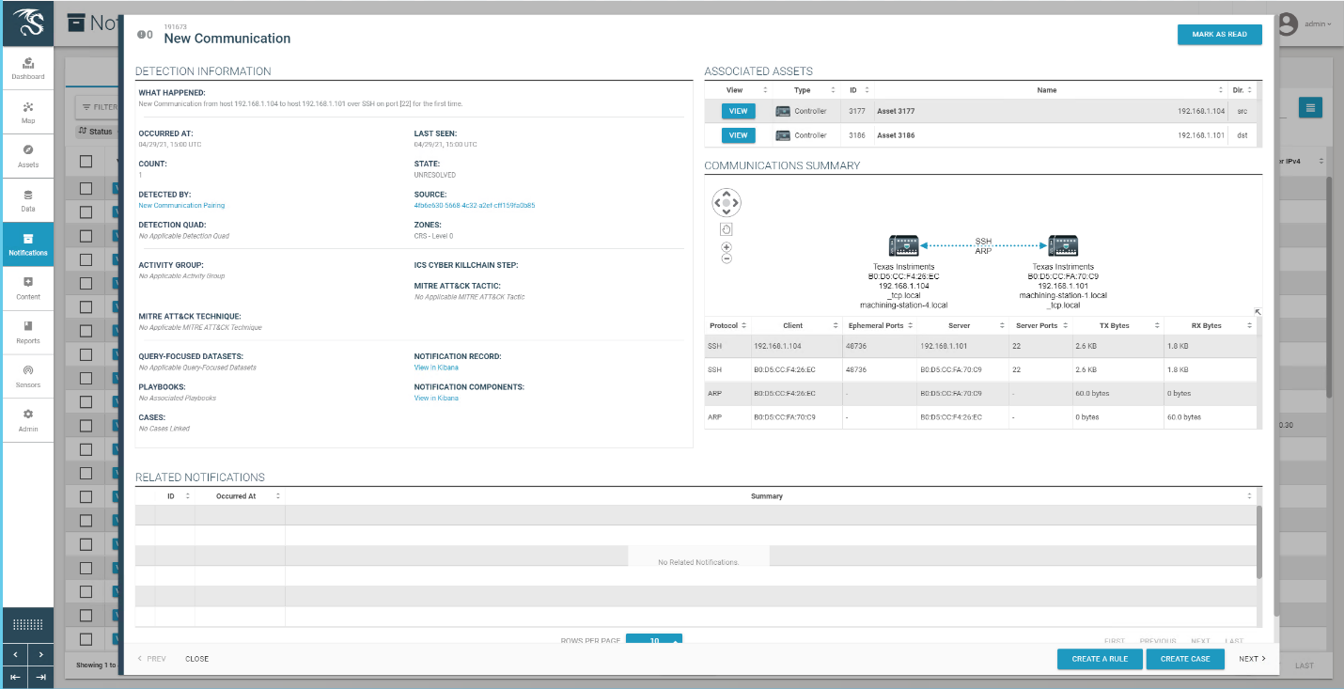Tick the last visible row checkbox in the background table

tap(86, 639)
